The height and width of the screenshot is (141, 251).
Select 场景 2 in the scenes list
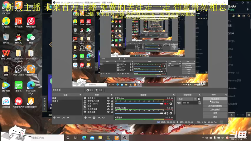67,101
